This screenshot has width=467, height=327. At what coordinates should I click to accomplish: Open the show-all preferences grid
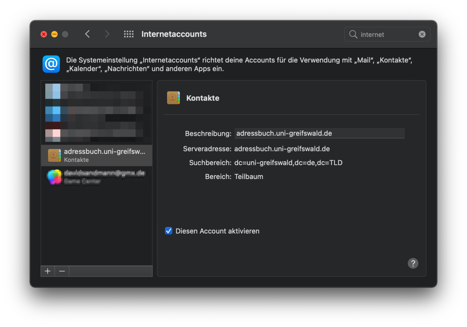coord(128,34)
